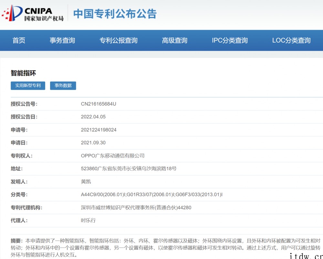Click the grant announcement date 2022.04.05

click(93, 117)
